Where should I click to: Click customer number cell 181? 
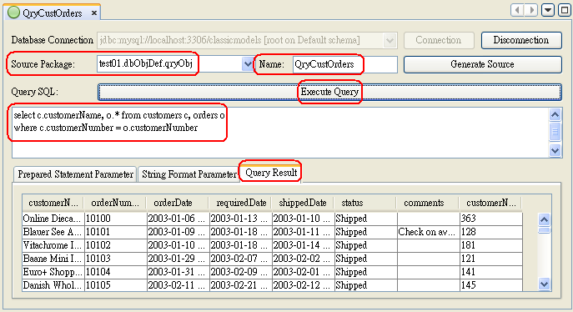tap(490, 245)
